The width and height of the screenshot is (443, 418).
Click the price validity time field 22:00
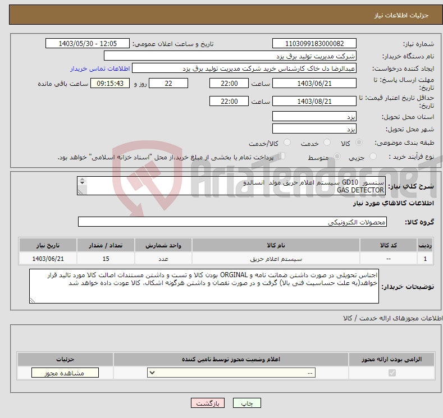(x=229, y=101)
